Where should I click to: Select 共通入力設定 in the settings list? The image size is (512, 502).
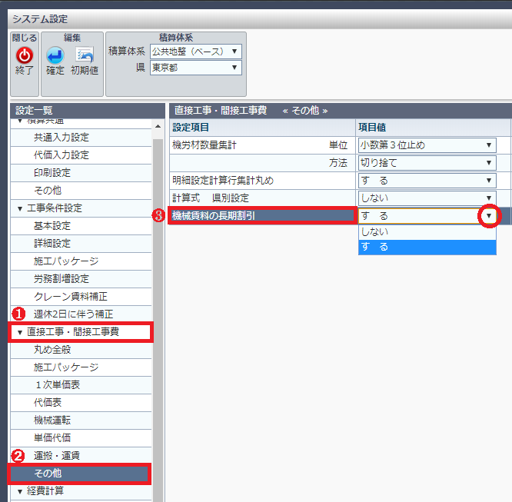coord(62,138)
